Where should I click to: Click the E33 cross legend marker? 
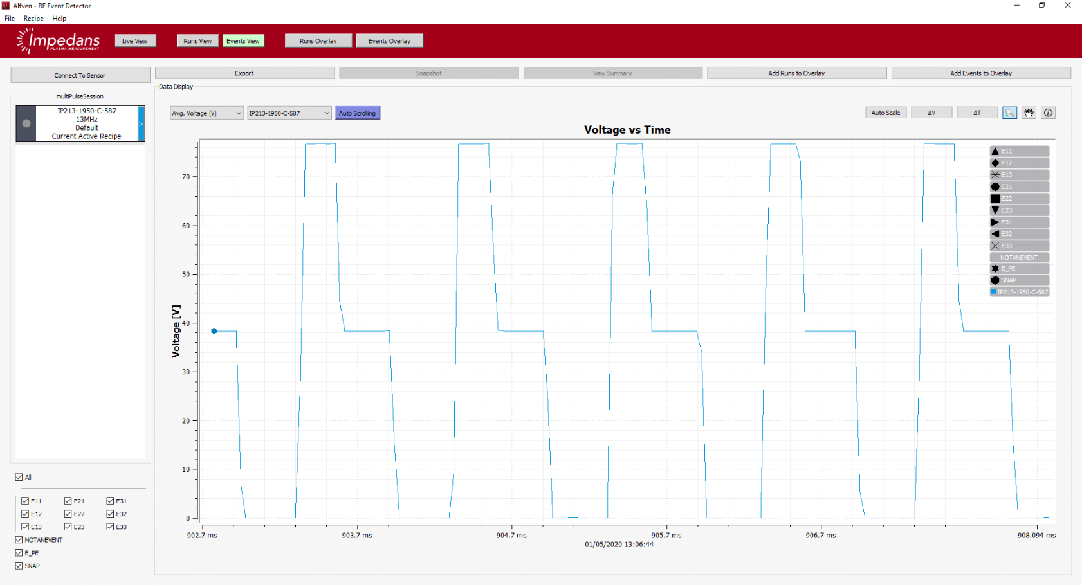(x=995, y=246)
